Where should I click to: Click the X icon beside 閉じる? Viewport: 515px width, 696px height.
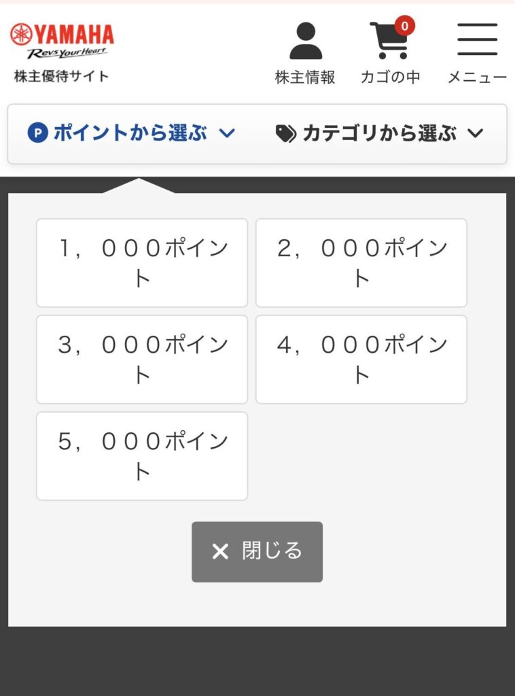[220, 551]
